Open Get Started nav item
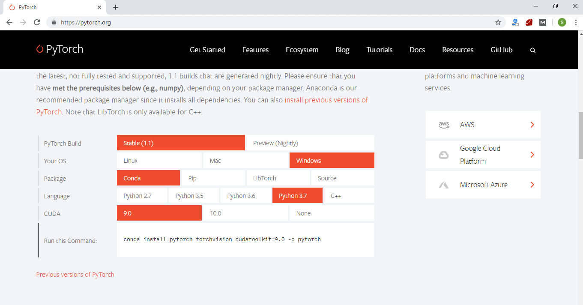 click(x=207, y=50)
